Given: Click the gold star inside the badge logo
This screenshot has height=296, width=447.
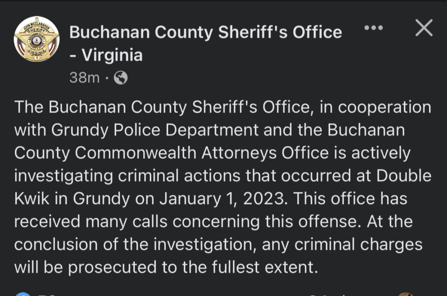Looking at the screenshot, I should coord(37,39).
